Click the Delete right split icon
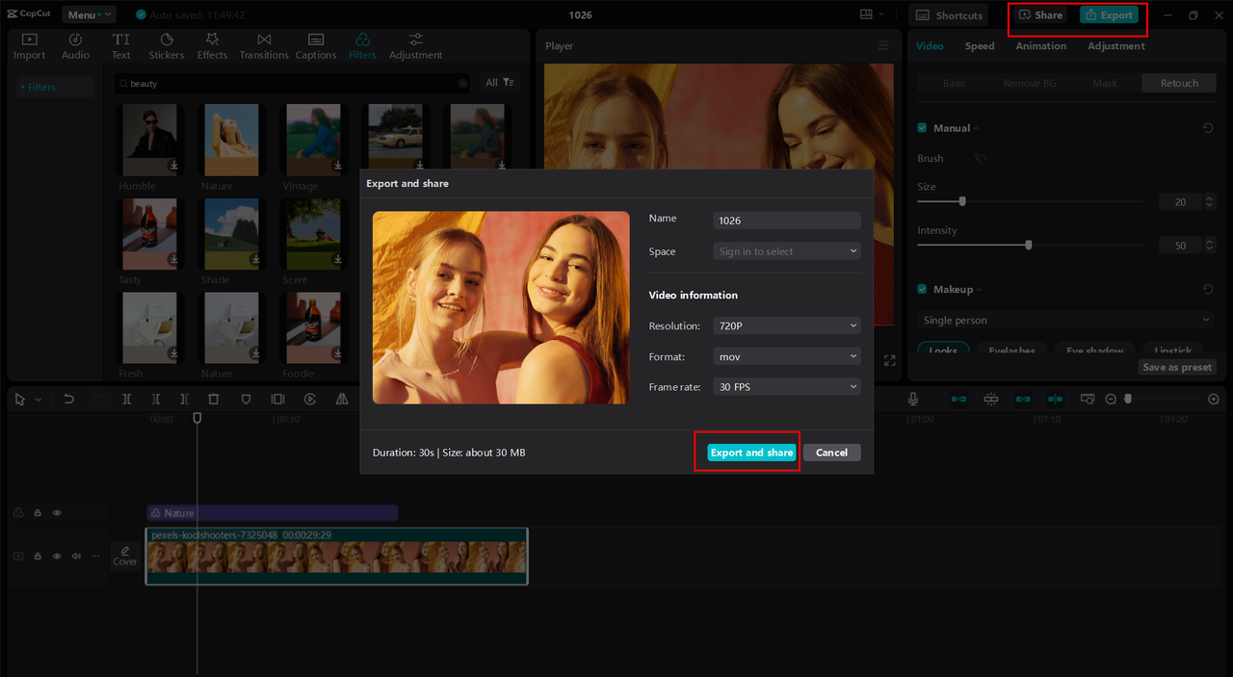Screen dimensions: 1233x677 tap(184, 399)
